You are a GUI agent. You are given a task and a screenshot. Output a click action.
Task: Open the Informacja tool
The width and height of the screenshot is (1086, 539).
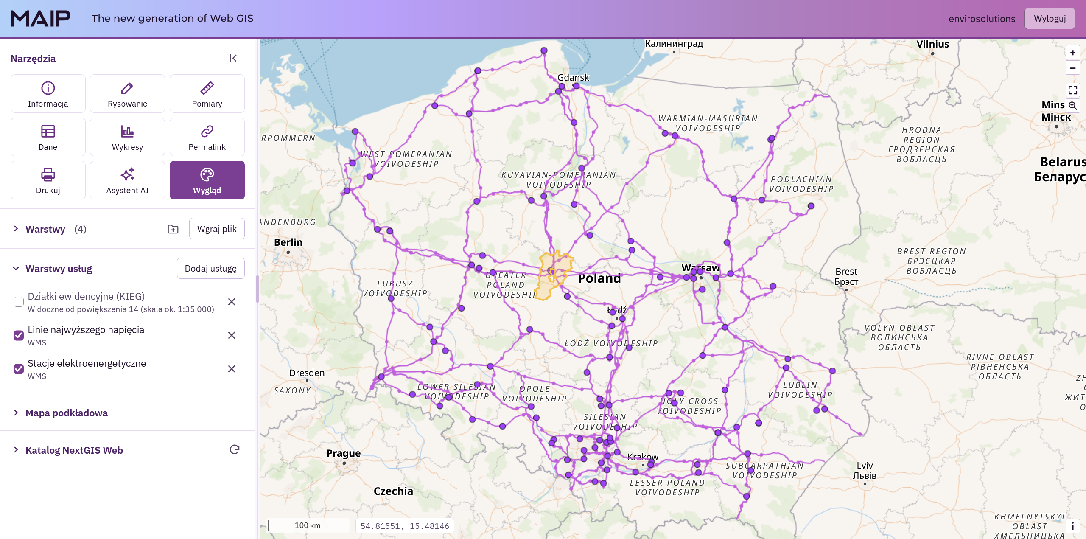pyautogui.click(x=48, y=94)
